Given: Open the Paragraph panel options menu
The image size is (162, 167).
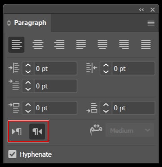Looking at the screenshot, I should click(151, 23).
